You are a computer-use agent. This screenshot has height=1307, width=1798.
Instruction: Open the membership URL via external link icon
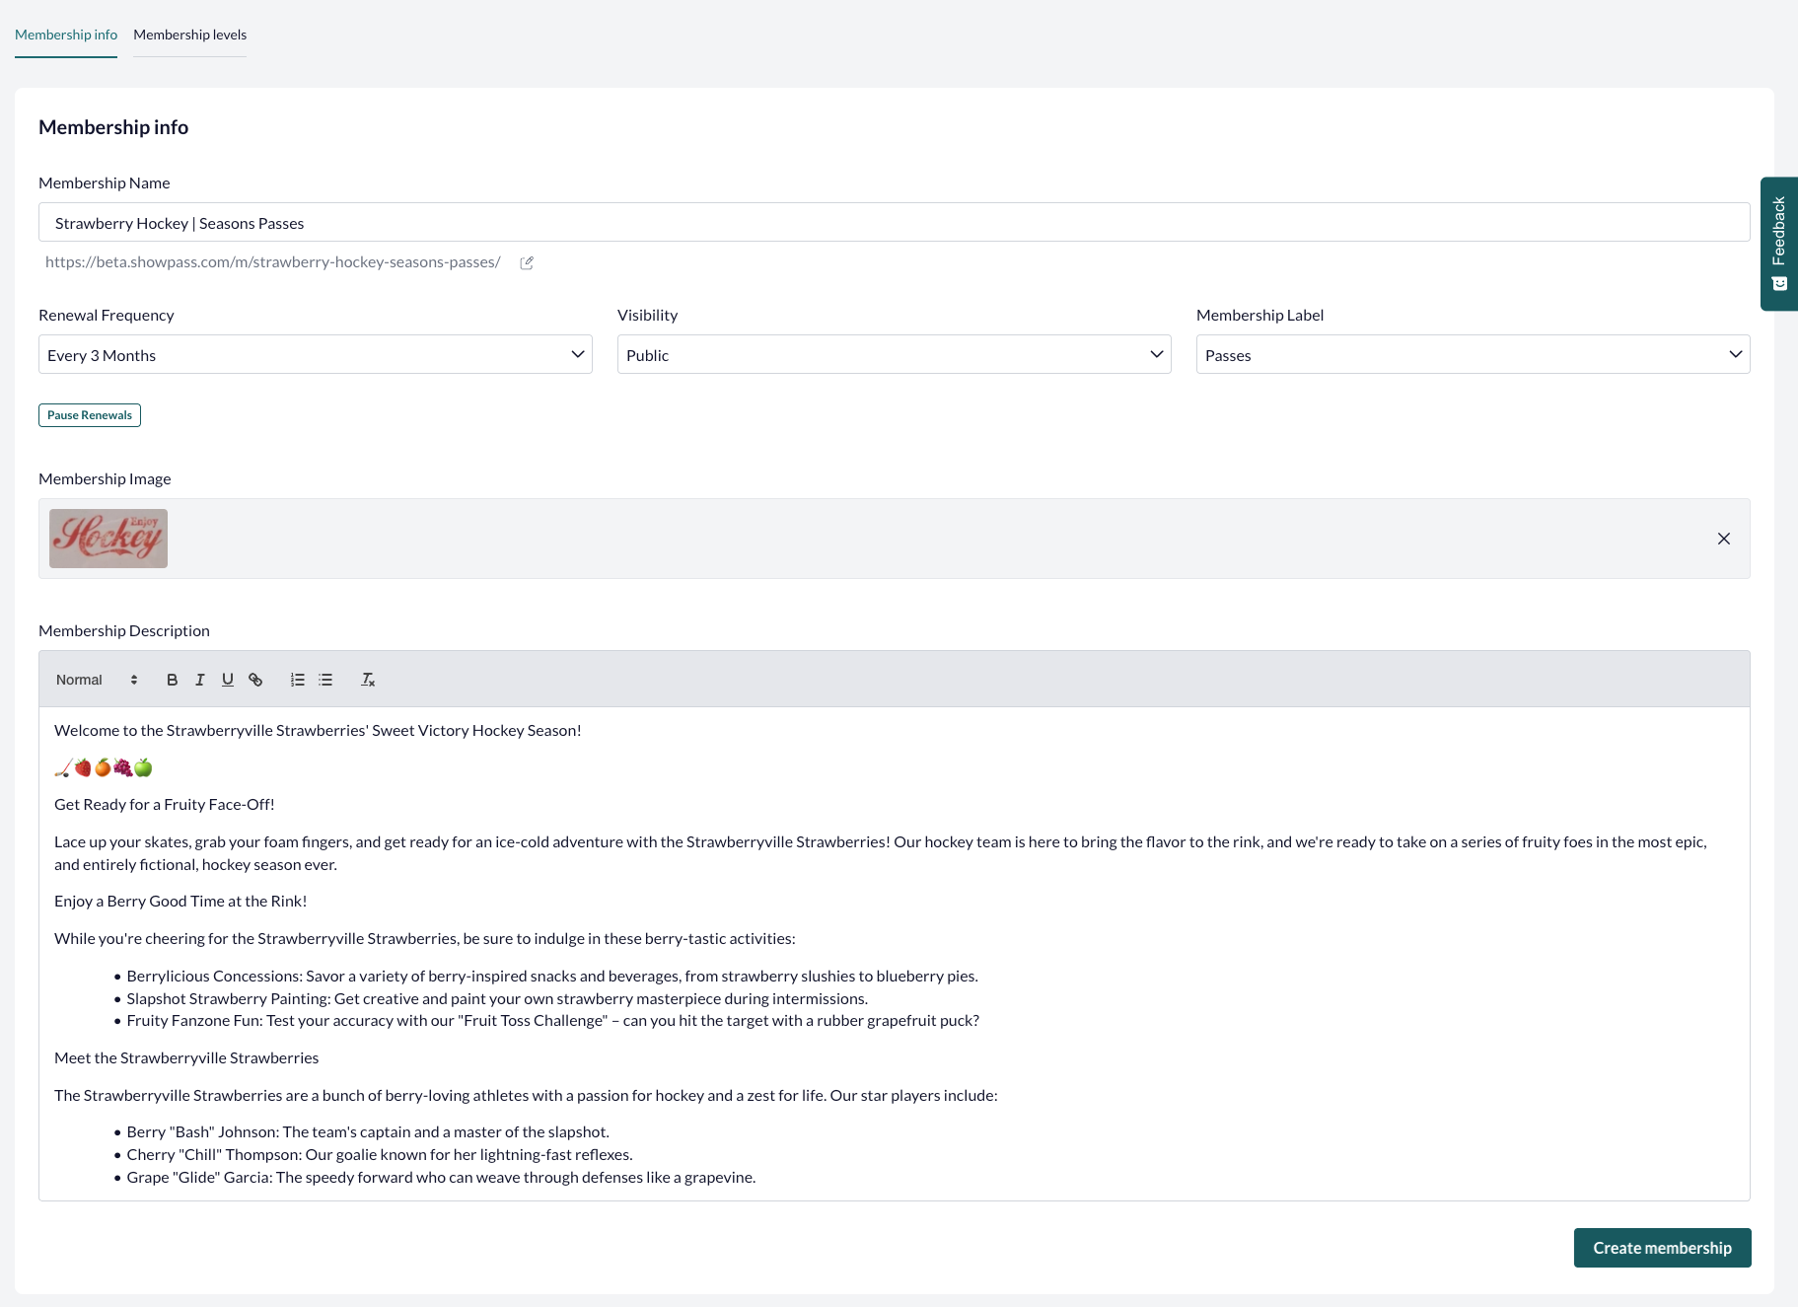527,262
